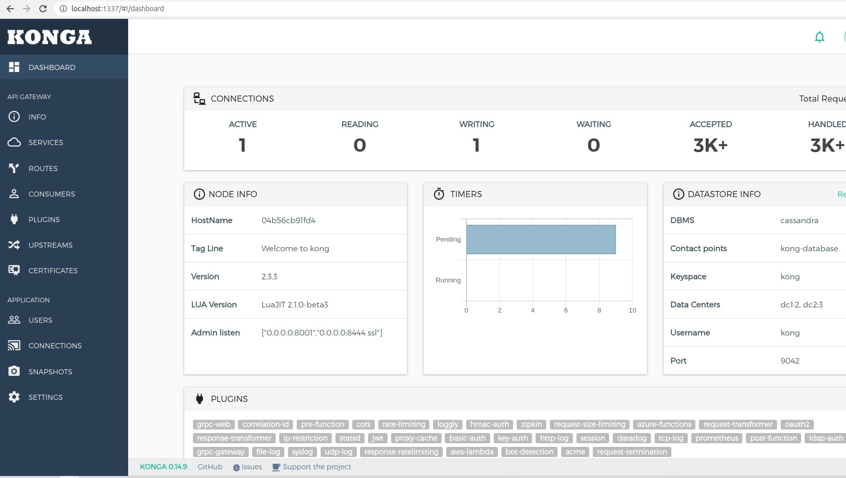Click the Upstreams shuffle icon
Screen dimensions: 846x478
[14, 245]
